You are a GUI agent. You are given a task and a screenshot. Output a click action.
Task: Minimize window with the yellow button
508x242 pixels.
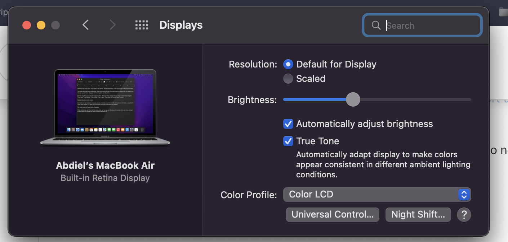[x=41, y=25]
